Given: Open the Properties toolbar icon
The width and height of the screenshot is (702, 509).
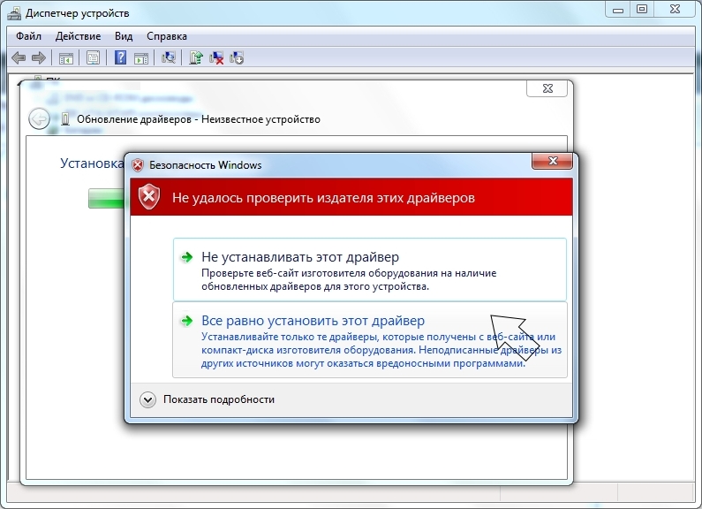Looking at the screenshot, I should (92, 58).
